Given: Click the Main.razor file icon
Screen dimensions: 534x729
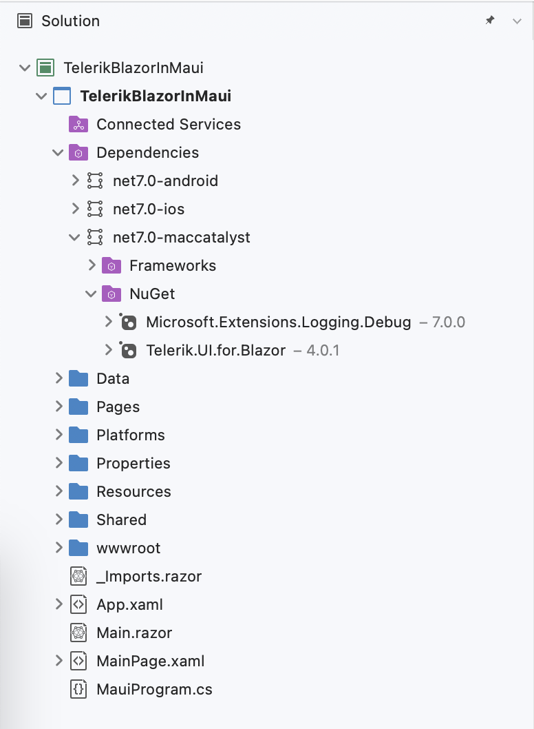Looking at the screenshot, I should pos(78,633).
